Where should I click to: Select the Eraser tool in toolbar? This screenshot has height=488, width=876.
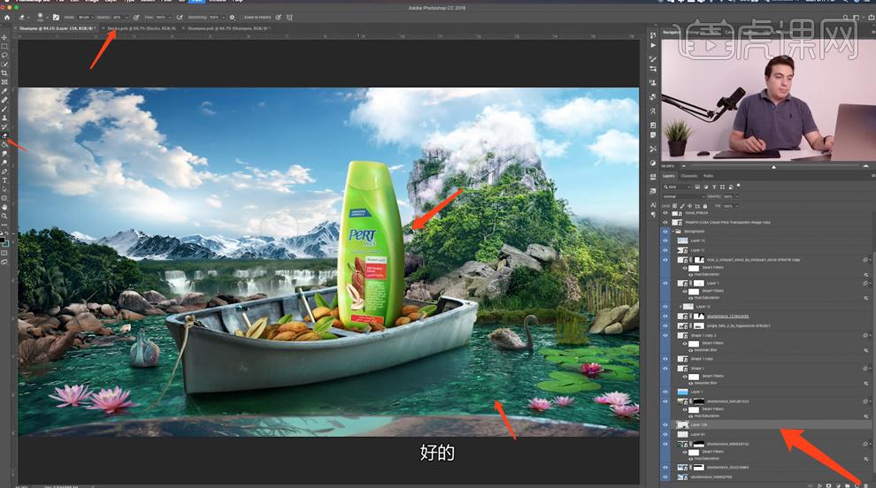tap(4, 135)
